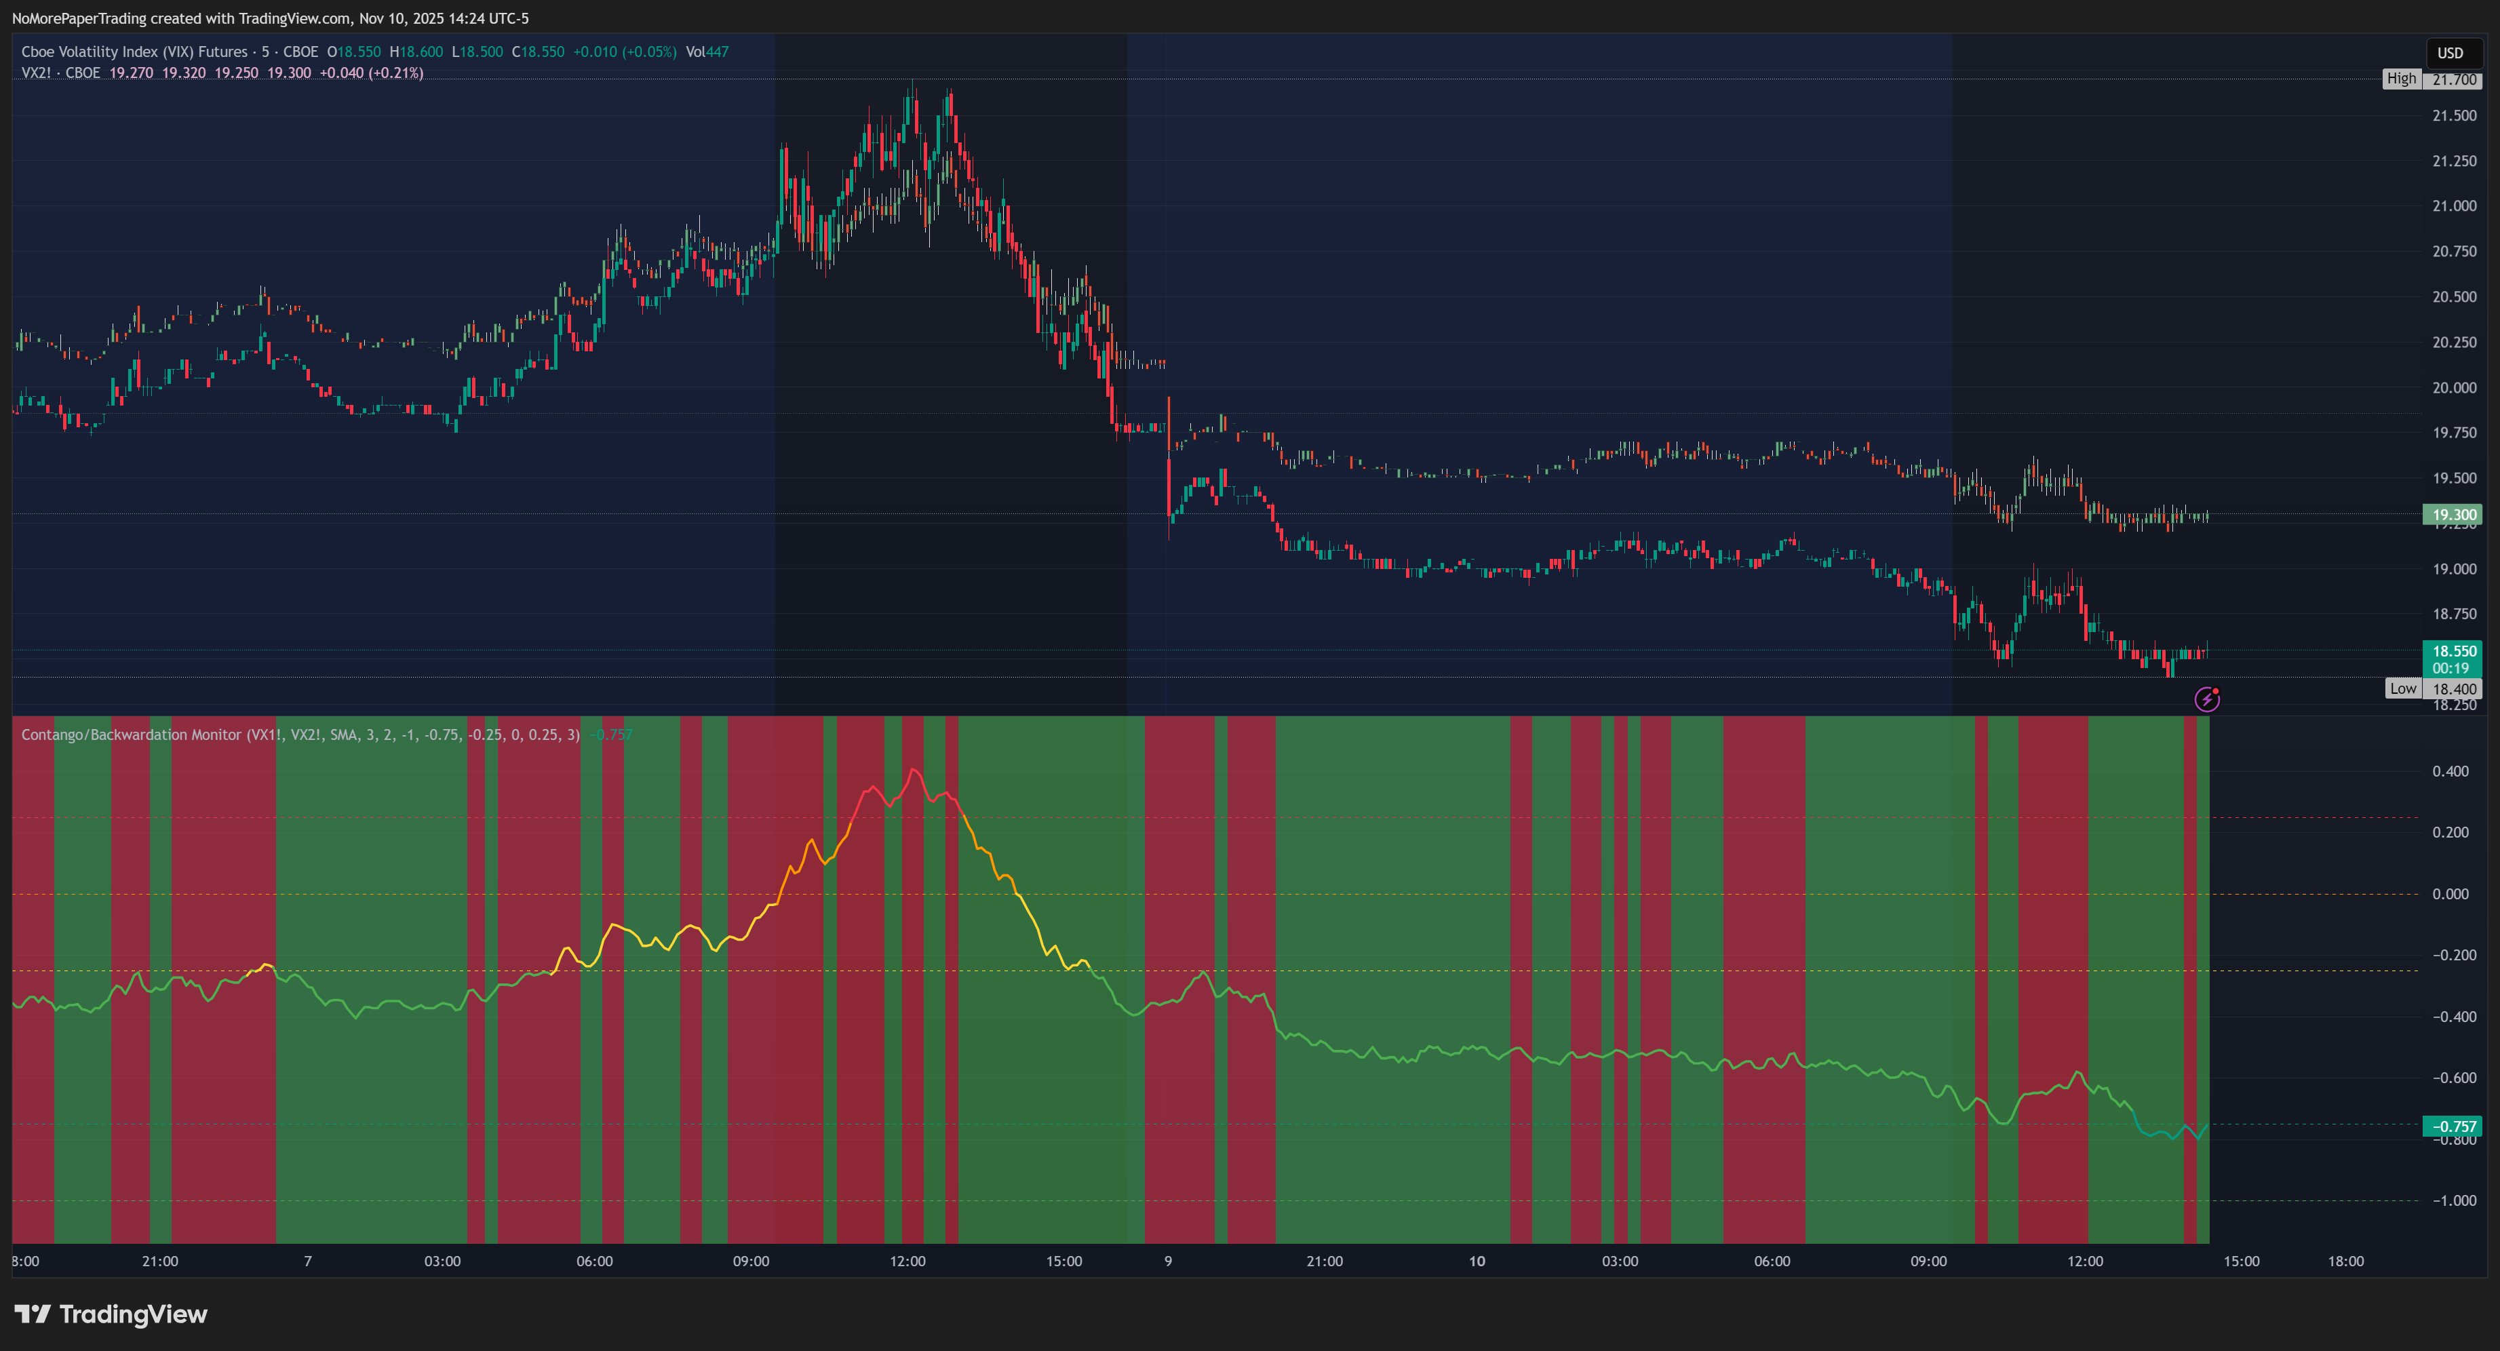The height and width of the screenshot is (1351, 2500).
Task: Click the NoMorePaperTrading snapshot caption
Action: pos(271,18)
